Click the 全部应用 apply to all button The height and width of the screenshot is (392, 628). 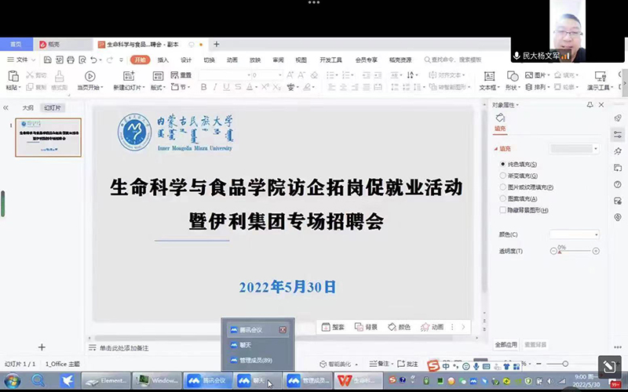(506, 344)
